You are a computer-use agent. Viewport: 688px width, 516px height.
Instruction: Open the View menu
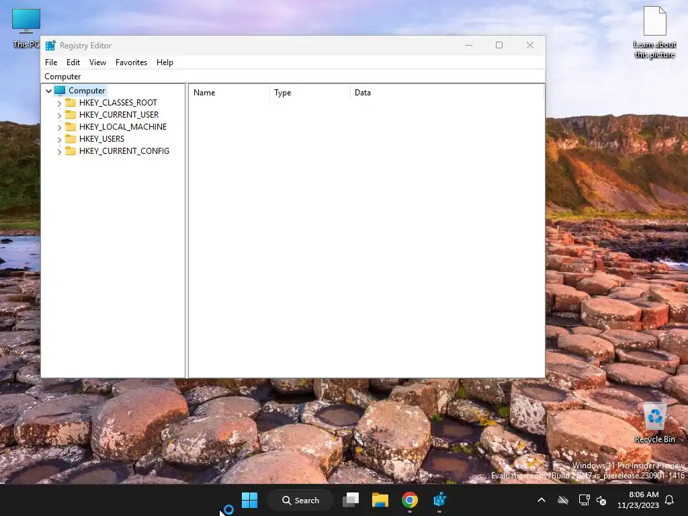point(97,62)
